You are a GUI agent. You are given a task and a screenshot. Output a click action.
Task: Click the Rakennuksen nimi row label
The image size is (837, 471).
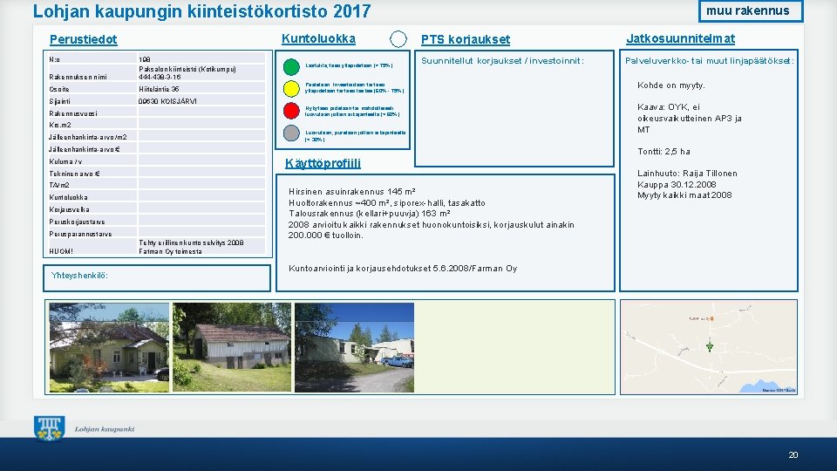pyautogui.click(x=78, y=77)
